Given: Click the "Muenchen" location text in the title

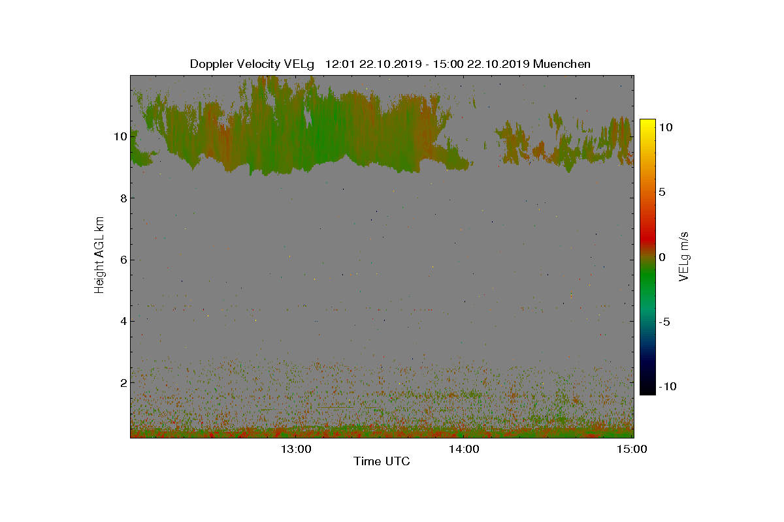Looking at the screenshot, I should tap(562, 64).
